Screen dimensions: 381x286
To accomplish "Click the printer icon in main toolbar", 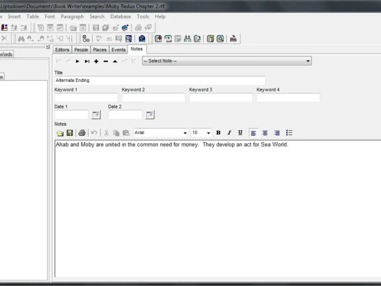I will tap(138, 28).
